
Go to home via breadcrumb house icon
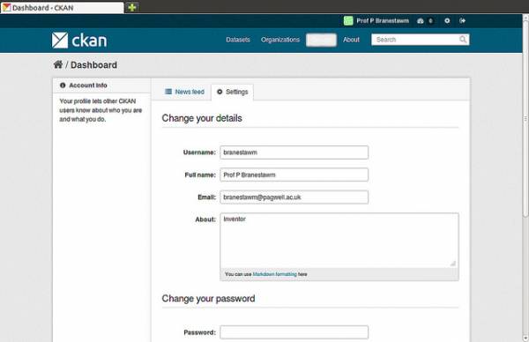58,64
